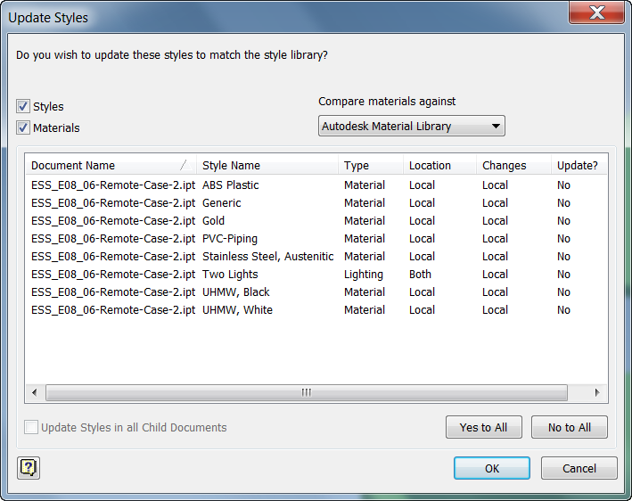
Task: Open the help icon button
Action: click(29, 468)
